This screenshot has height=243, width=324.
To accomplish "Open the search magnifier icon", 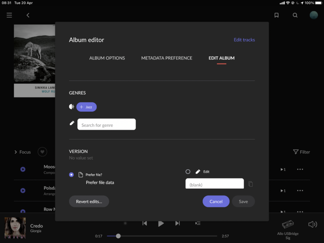I will click(295, 15).
